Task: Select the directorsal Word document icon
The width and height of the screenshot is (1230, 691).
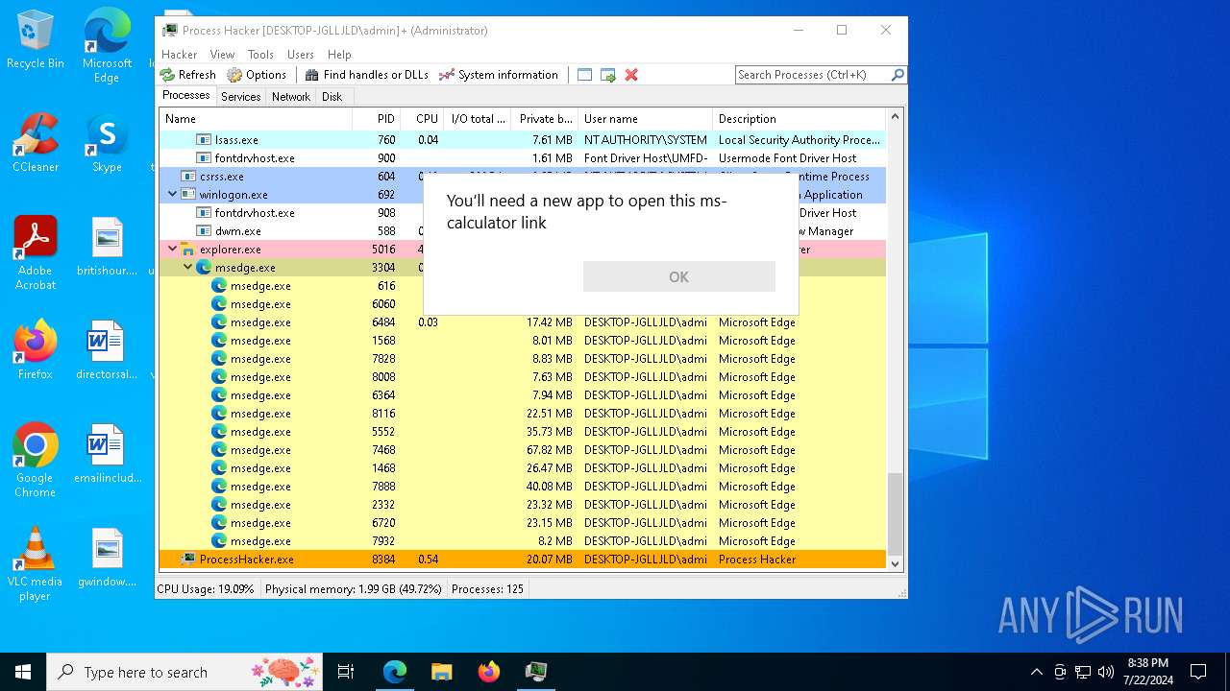Action: coord(107,350)
